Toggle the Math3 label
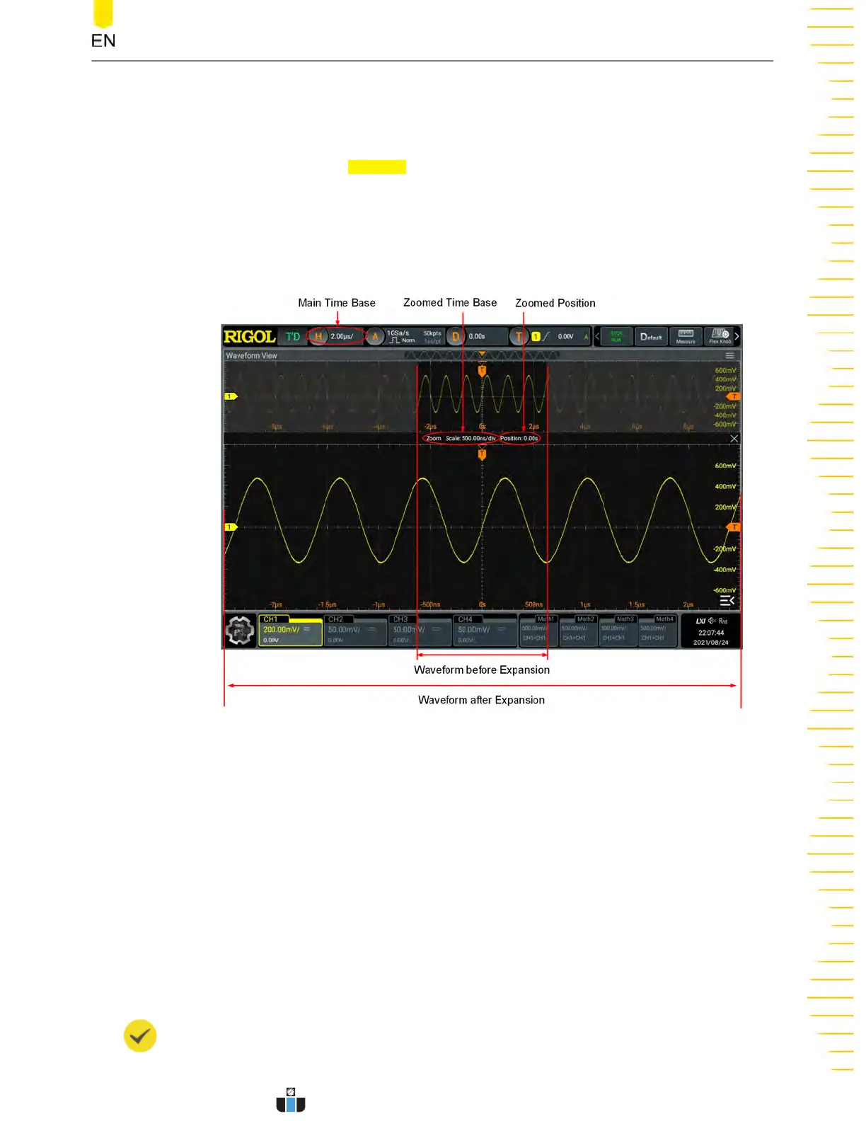Viewport: 866px width, 1121px height. click(625, 619)
